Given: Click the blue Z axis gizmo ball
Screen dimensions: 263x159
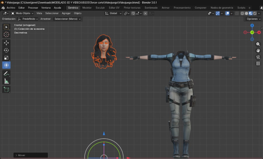Looking at the screenshot, I should coord(252,25).
